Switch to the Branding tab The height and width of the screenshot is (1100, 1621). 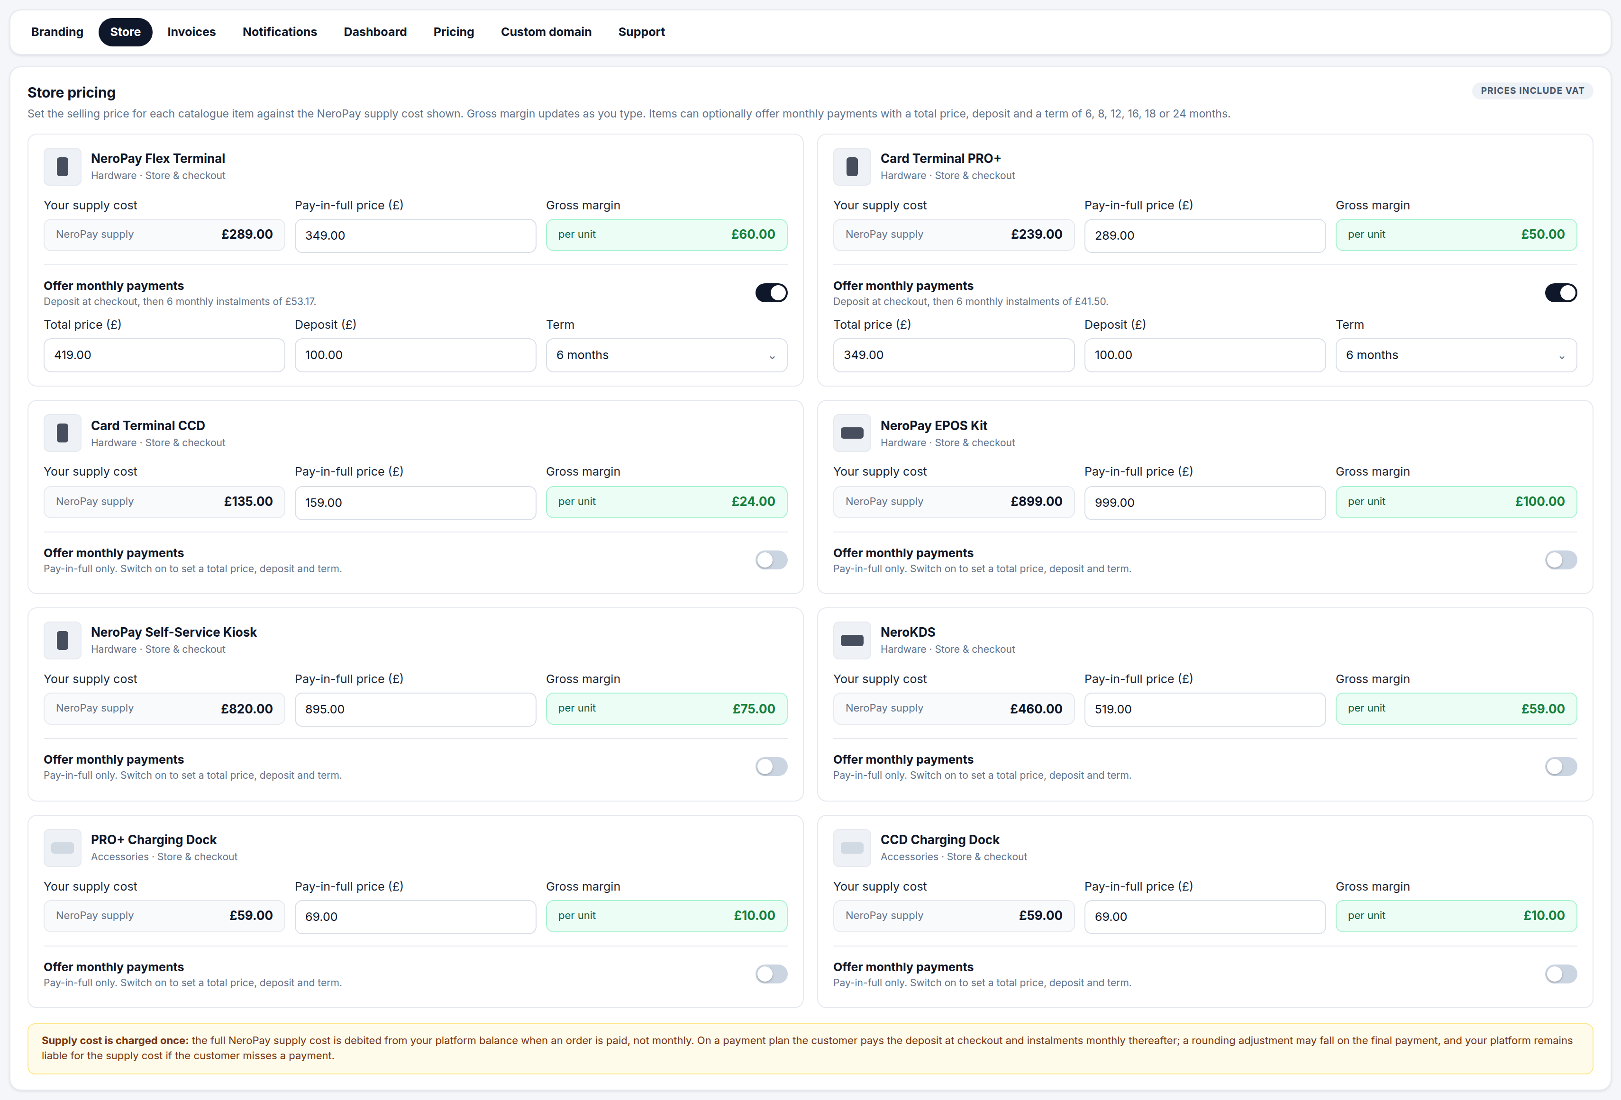pyautogui.click(x=57, y=32)
